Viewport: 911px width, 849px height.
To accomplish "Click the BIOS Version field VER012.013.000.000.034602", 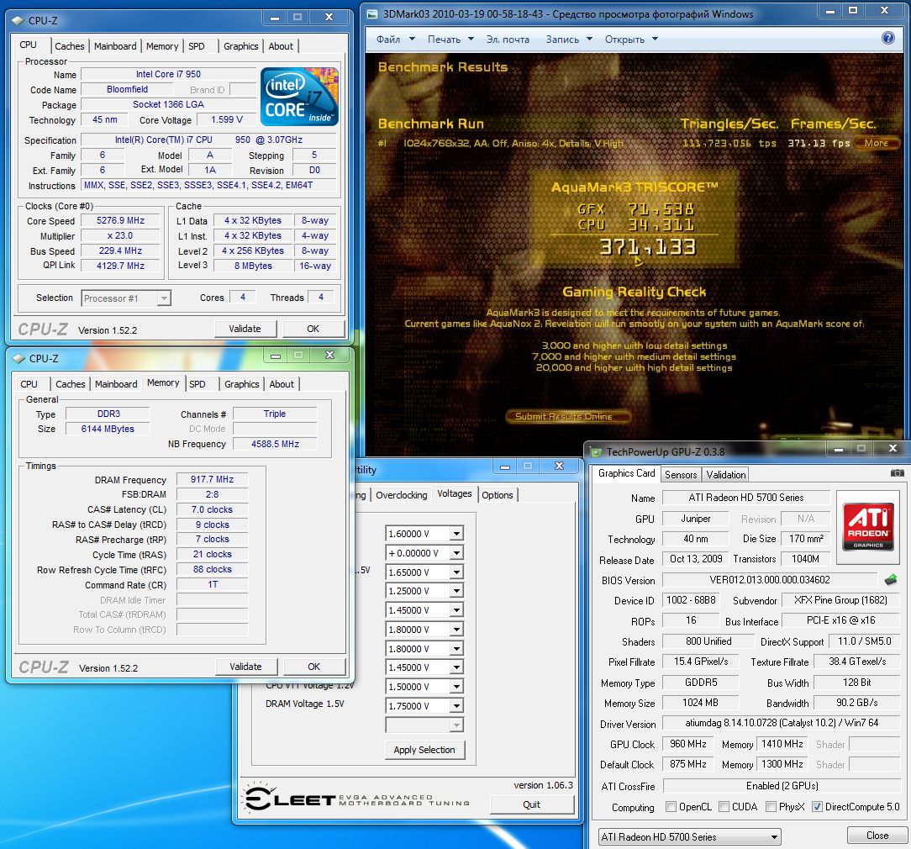I will tap(770, 580).
